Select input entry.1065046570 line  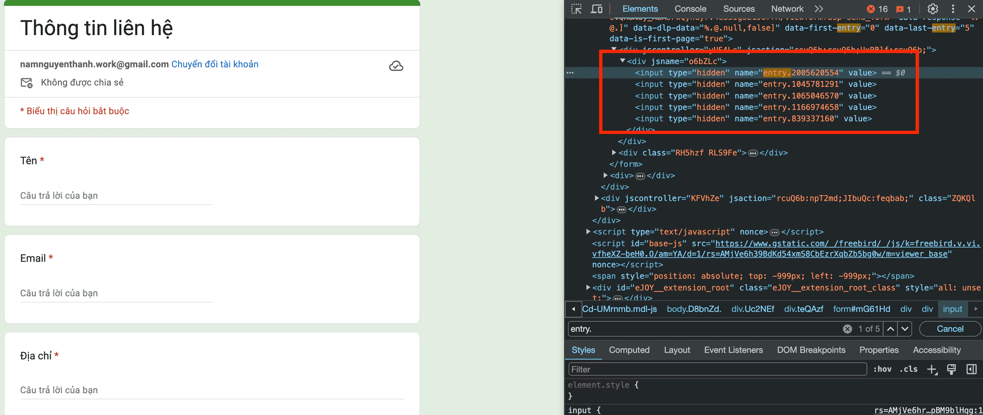pos(756,96)
